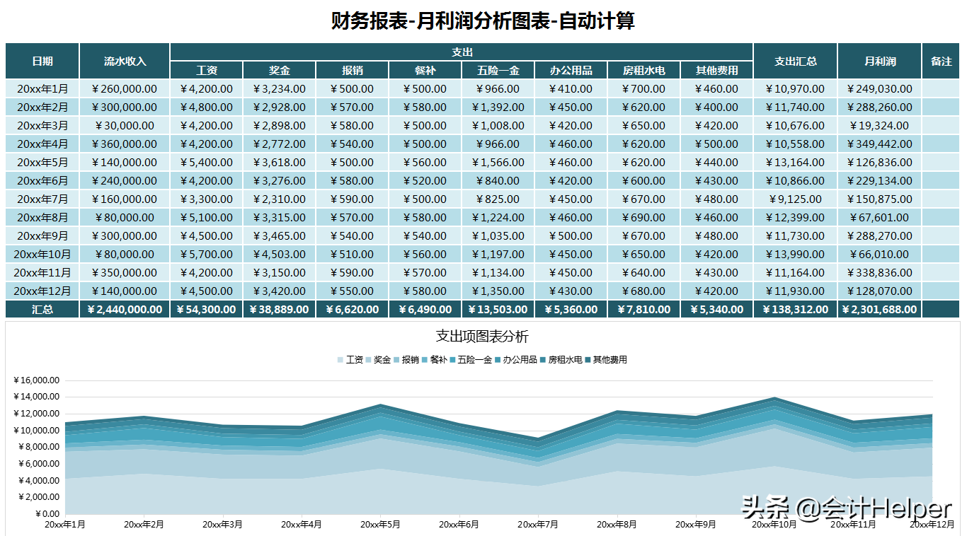
Task: Toggle the 工资 series in the chart legend
Action: pos(354,359)
